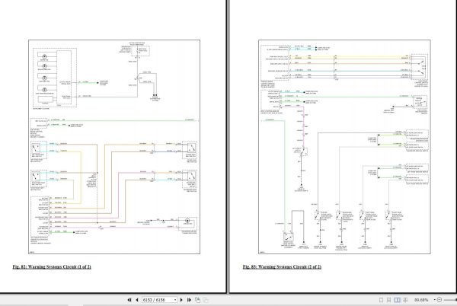Open Fig. 82 Warning Systems Circuit (1 of 2) link
457x306 pixels.
pos(52,266)
